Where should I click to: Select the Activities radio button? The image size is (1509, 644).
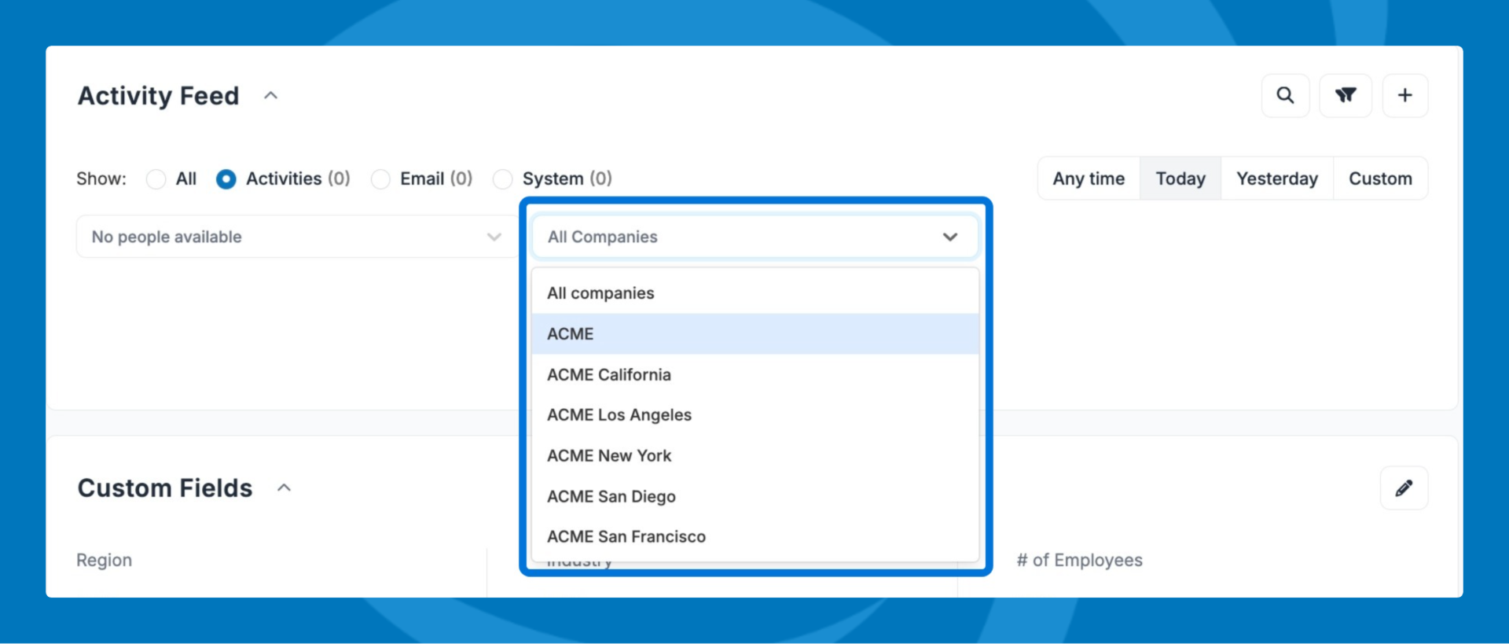[226, 179]
